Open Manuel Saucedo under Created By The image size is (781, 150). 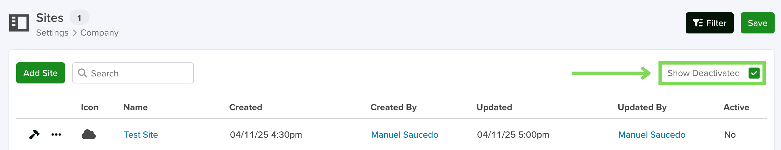click(405, 135)
